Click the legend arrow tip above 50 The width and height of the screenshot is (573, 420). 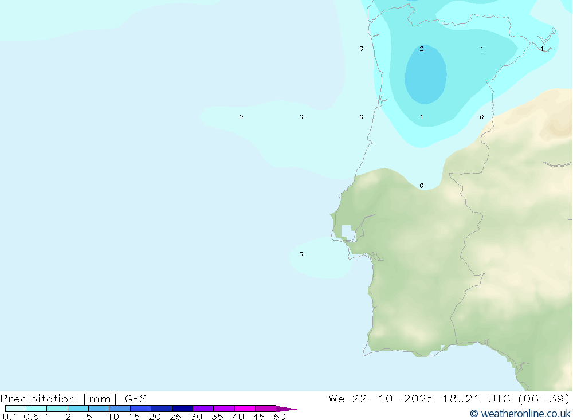pos(286,409)
